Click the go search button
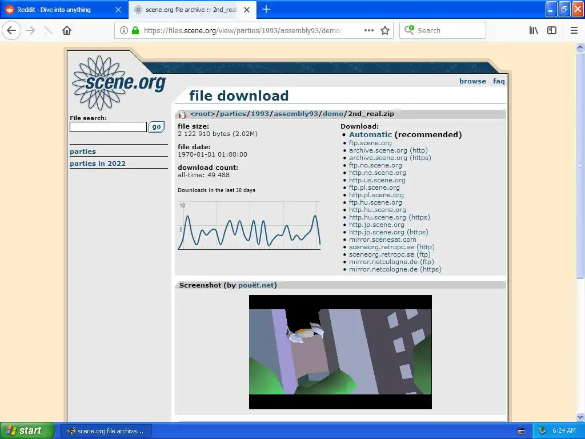Screen dimensions: 585x439 (x=157, y=127)
